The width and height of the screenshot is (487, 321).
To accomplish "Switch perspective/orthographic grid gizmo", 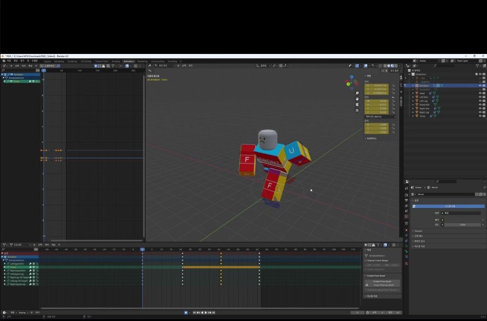I will pyautogui.click(x=357, y=110).
